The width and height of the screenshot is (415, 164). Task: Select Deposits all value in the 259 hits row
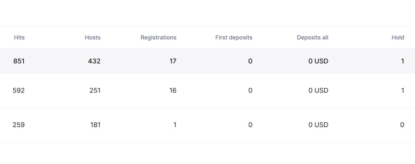click(318, 125)
